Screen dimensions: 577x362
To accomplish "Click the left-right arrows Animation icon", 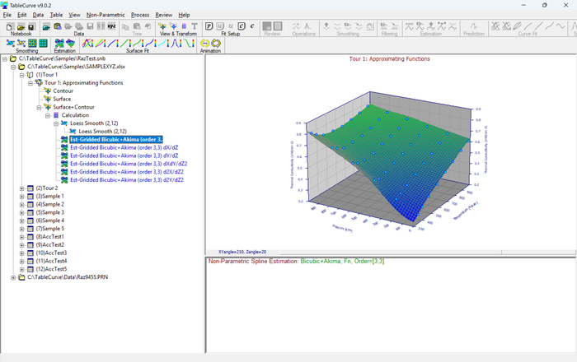I will [205, 44].
